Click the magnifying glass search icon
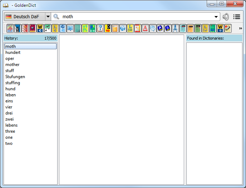246x188 pixels. 56,17
